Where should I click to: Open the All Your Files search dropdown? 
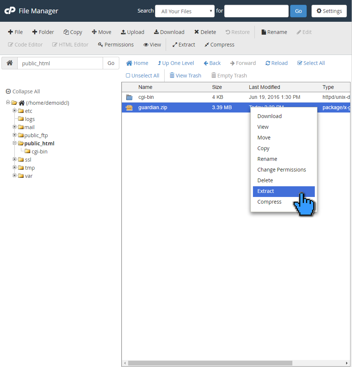(x=184, y=11)
